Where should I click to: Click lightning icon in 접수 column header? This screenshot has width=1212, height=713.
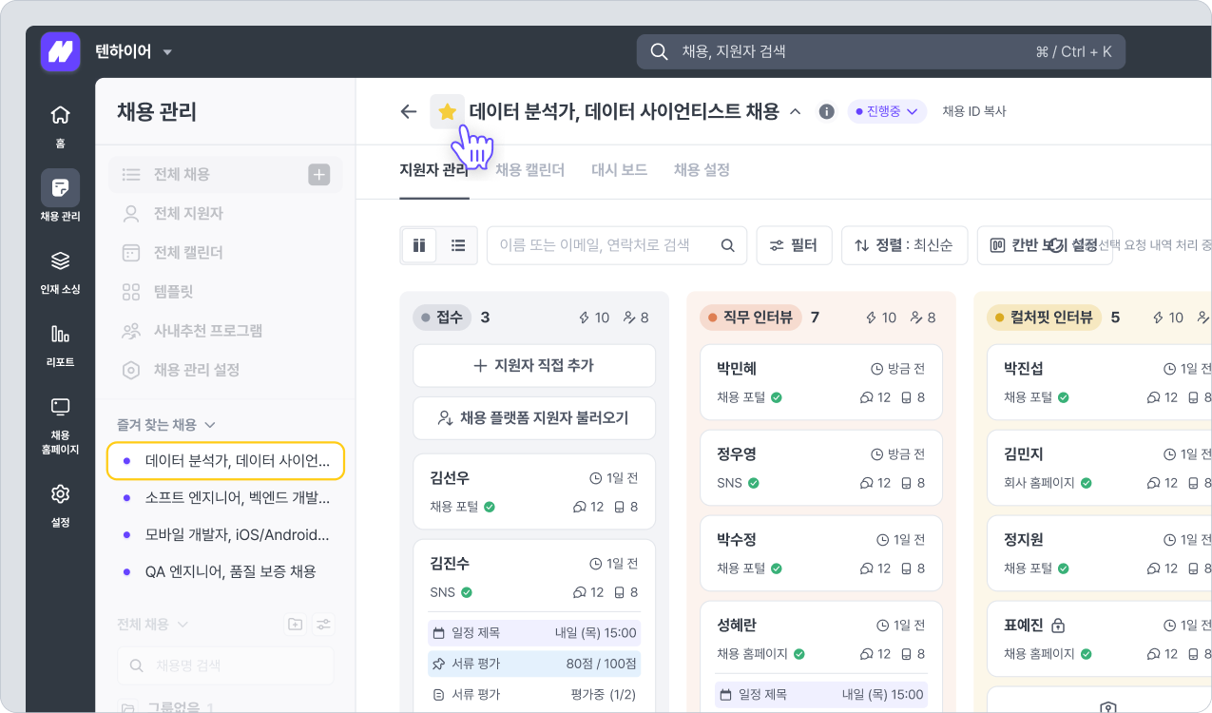coord(585,318)
